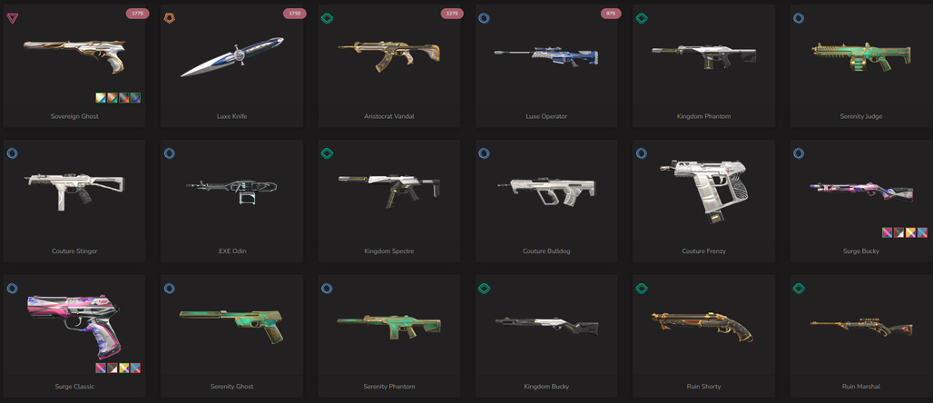Click the green tier icon on Aristocrat Vandal
This screenshot has width=933, height=403.
click(327, 18)
